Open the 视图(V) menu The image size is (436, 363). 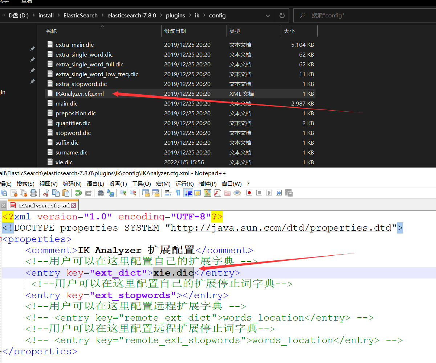point(49,184)
